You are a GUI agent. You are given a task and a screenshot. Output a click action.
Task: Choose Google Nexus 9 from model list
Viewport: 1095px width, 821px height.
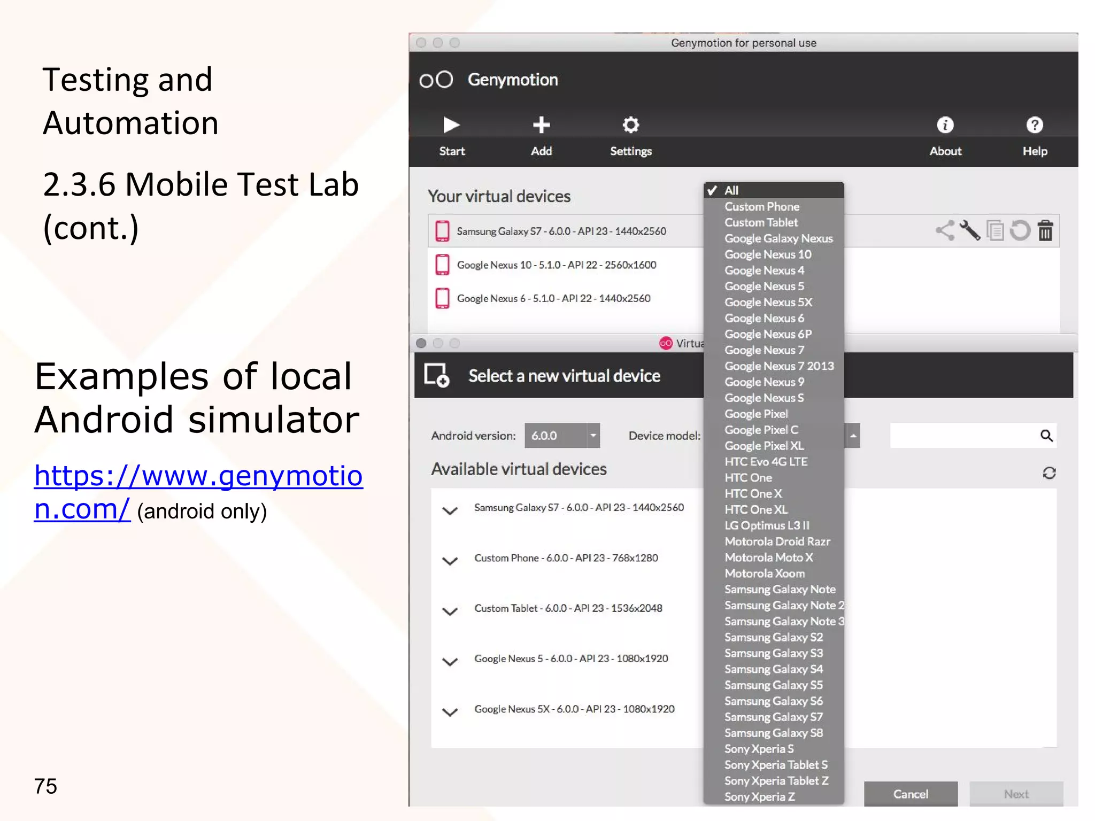pyautogui.click(x=774, y=382)
